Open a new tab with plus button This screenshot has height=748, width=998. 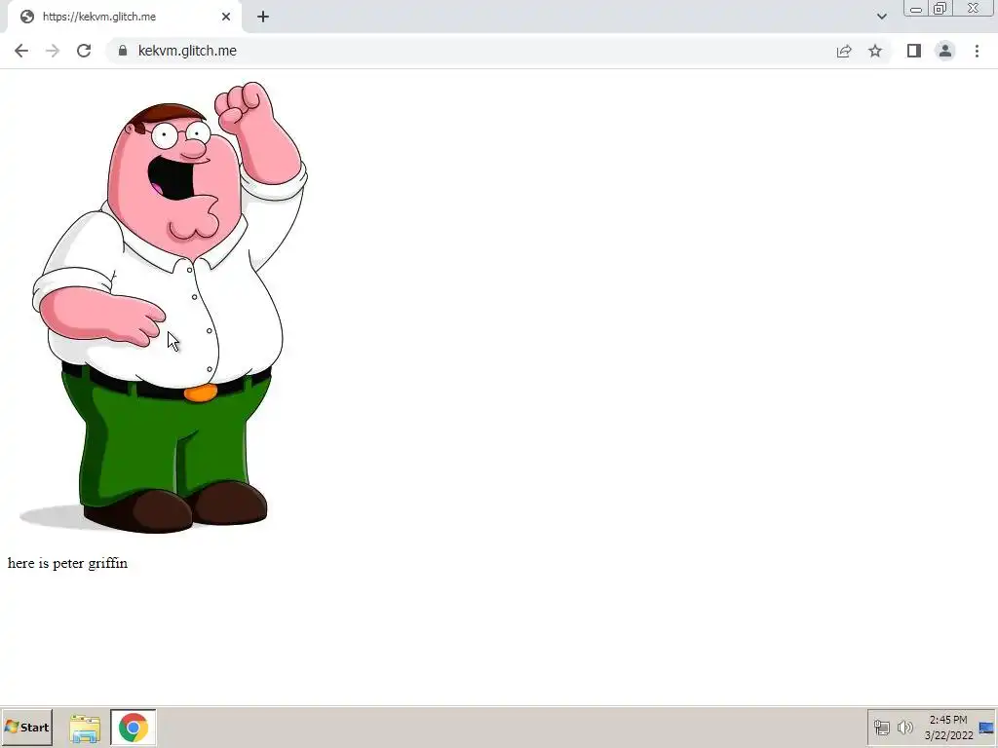(263, 17)
